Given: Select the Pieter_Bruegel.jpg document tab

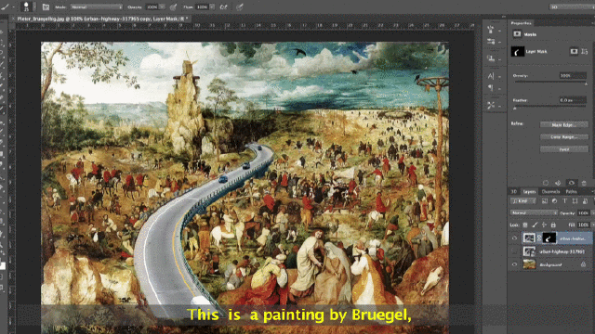Looking at the screenshot, I should [102, 19].
